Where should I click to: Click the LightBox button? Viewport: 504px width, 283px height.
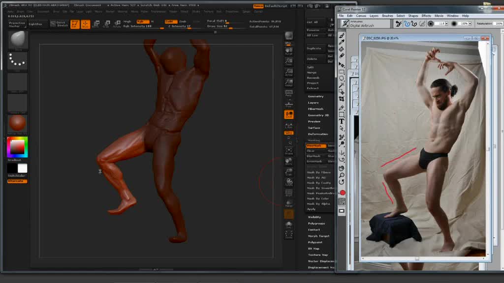pos(35,24)
